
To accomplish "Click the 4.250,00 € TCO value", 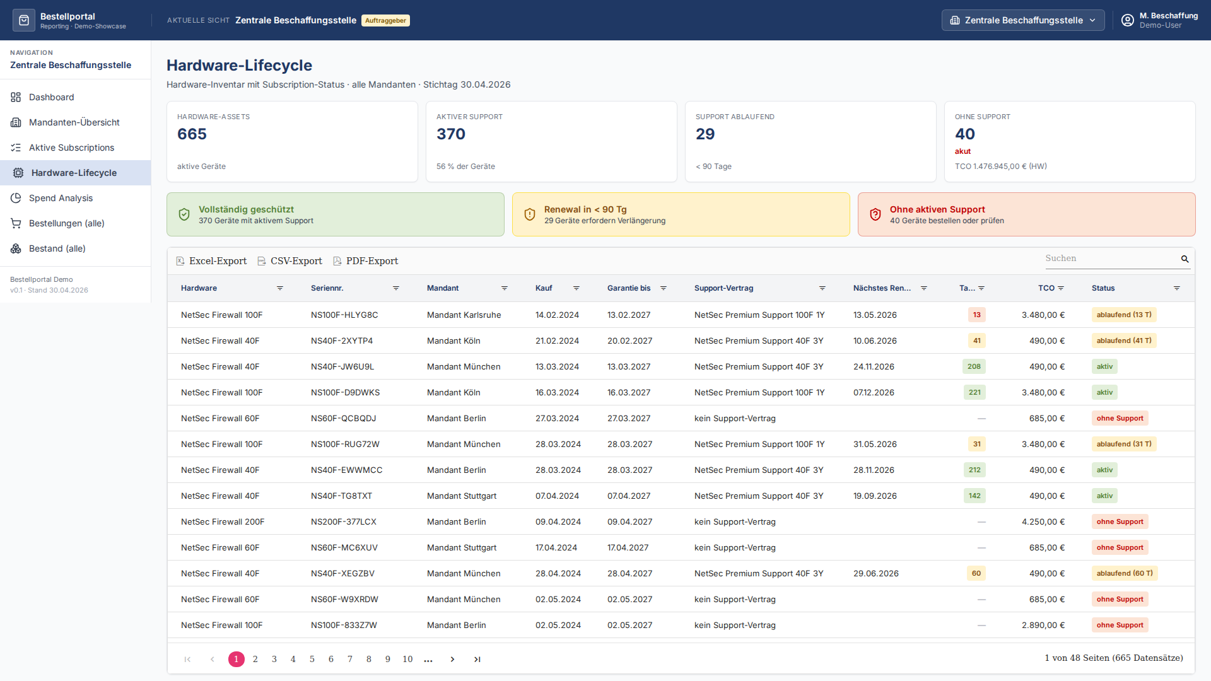I will pos(1043,522).
